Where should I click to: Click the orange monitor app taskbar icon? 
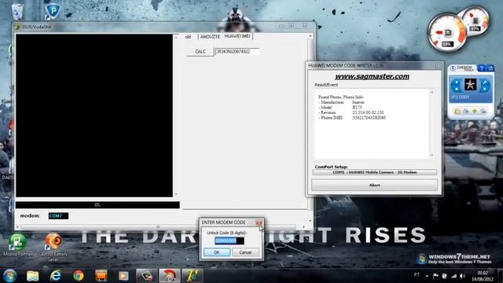101,276
